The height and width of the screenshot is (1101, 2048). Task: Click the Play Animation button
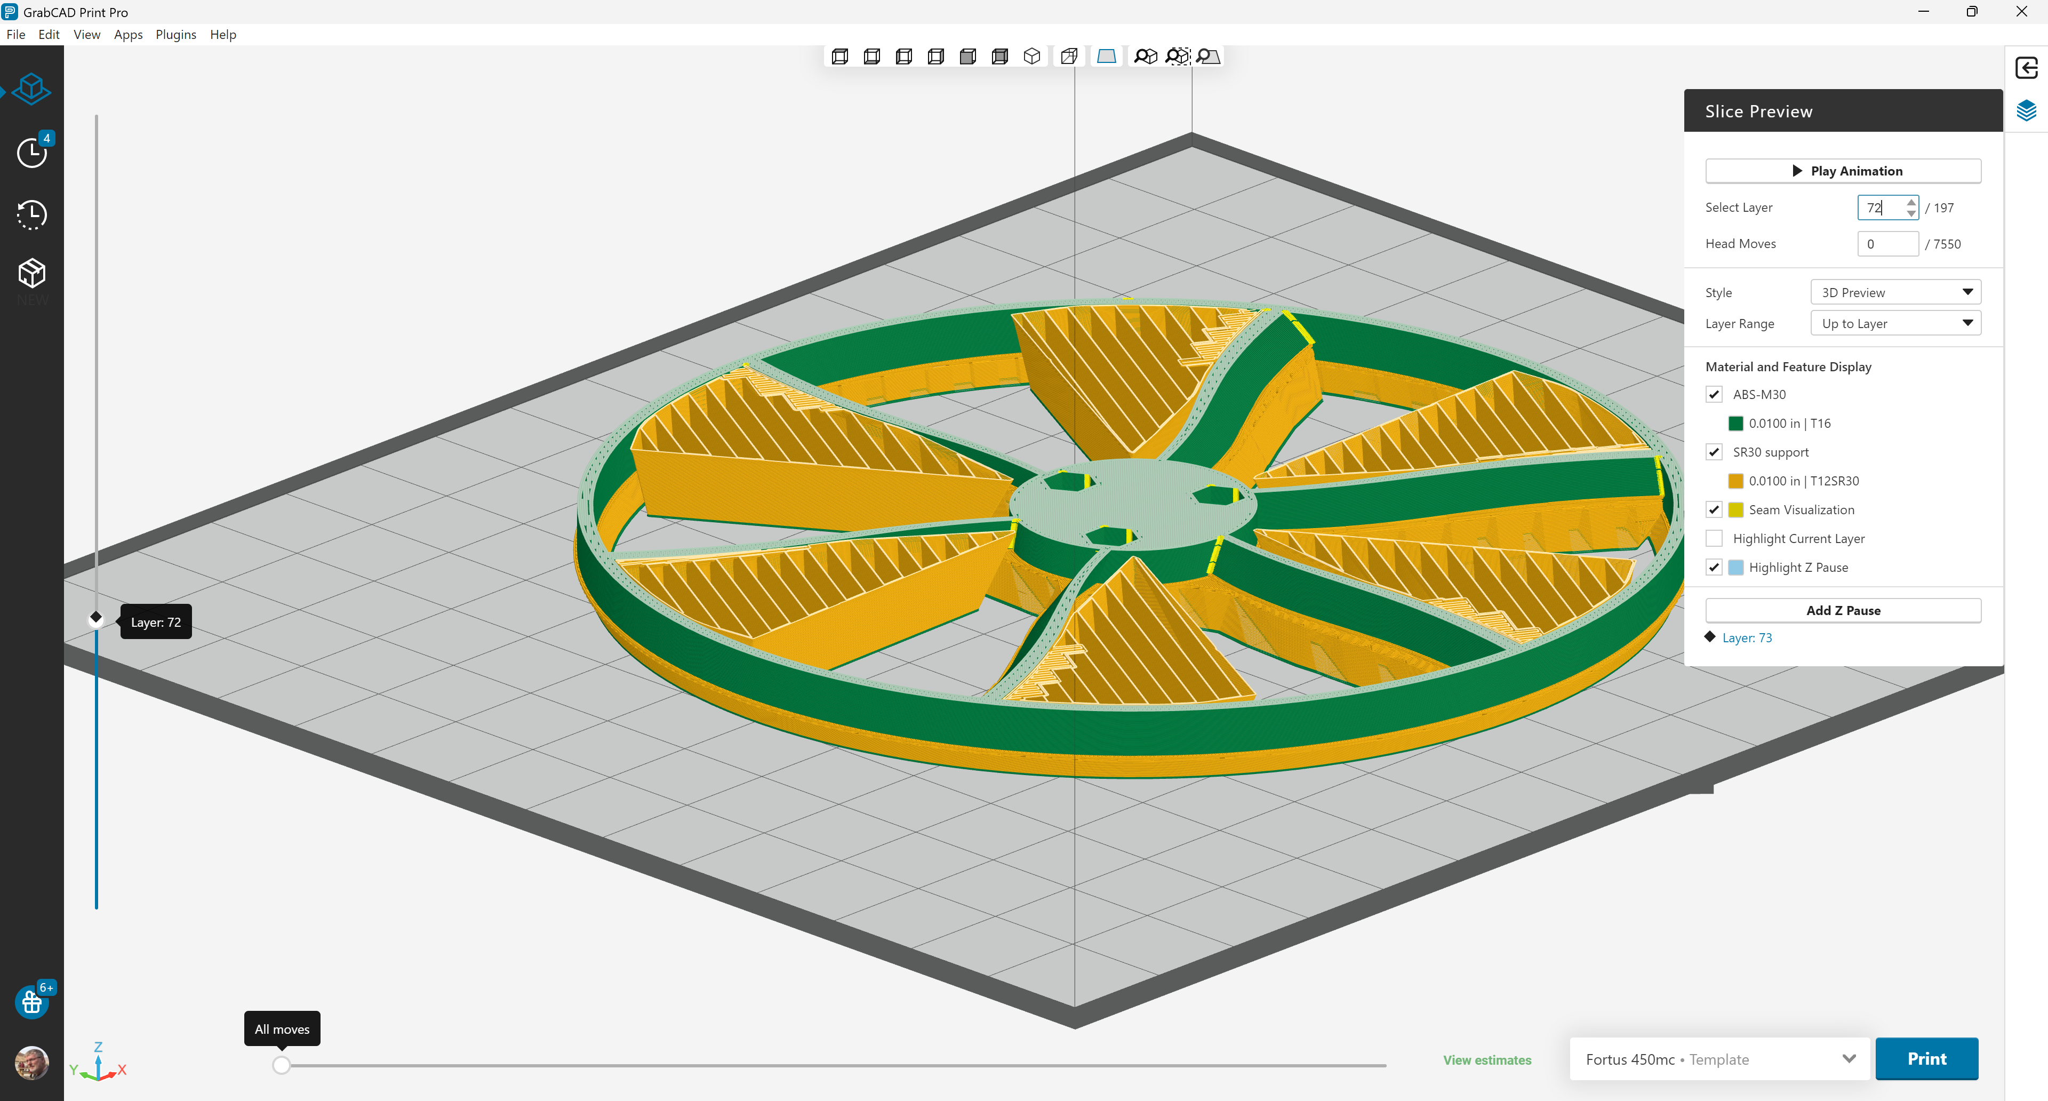coord(1843,170)
